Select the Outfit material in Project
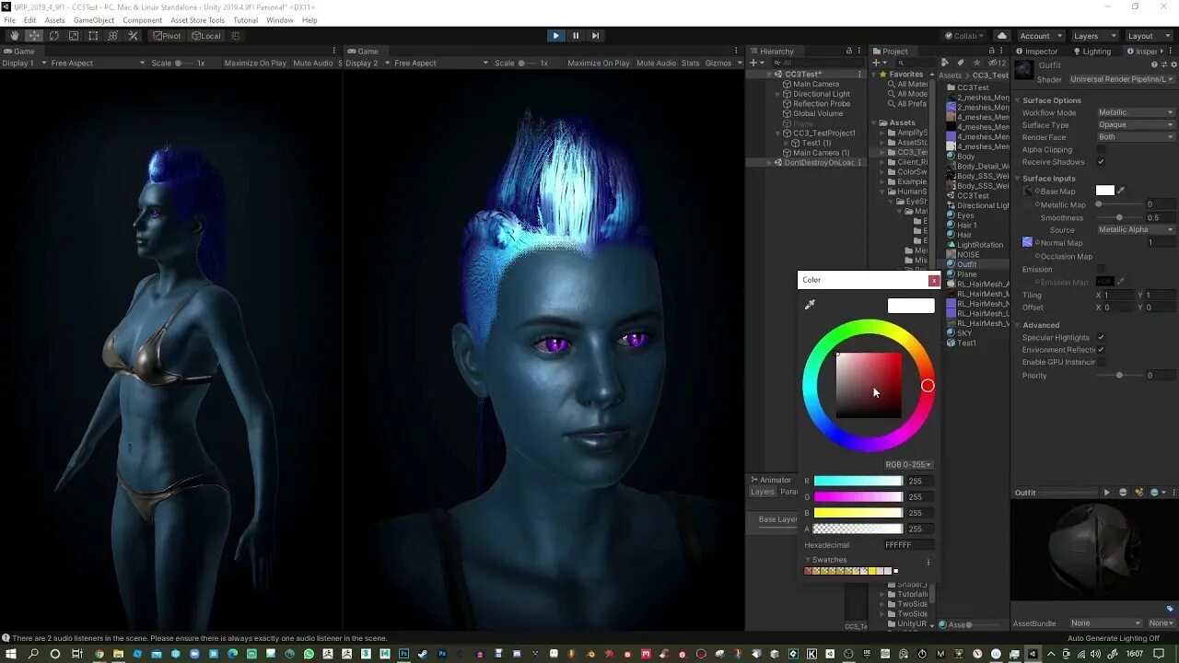Viewport: 1179px width, 663px height. (966, 264)
